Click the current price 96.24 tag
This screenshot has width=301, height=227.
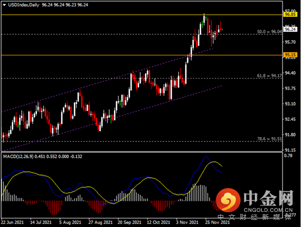point(290,29)
